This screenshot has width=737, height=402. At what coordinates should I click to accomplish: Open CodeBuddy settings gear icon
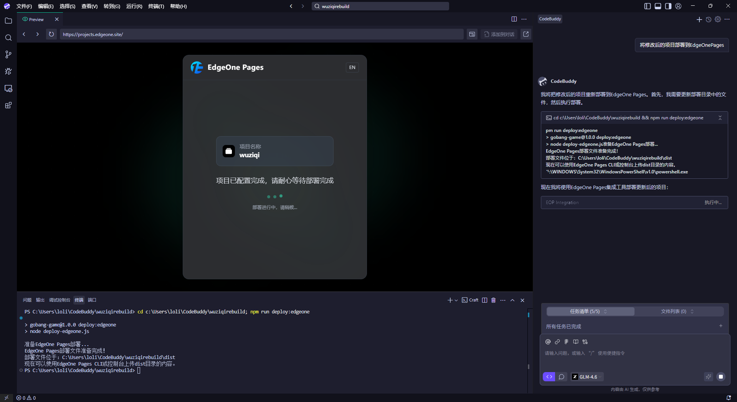pyautogui.click(x=718, y=20)
